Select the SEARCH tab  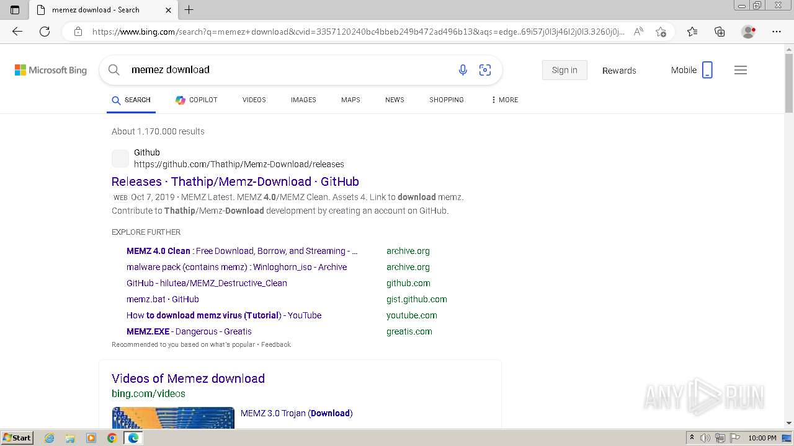pos(131,100)
